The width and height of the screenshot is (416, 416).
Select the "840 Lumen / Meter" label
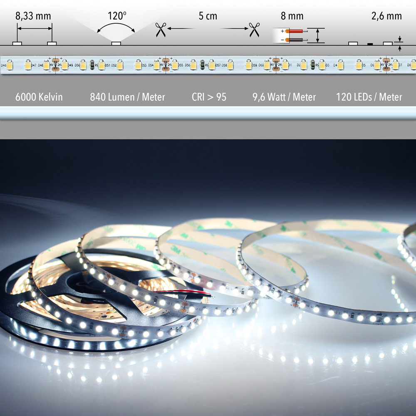127,97
